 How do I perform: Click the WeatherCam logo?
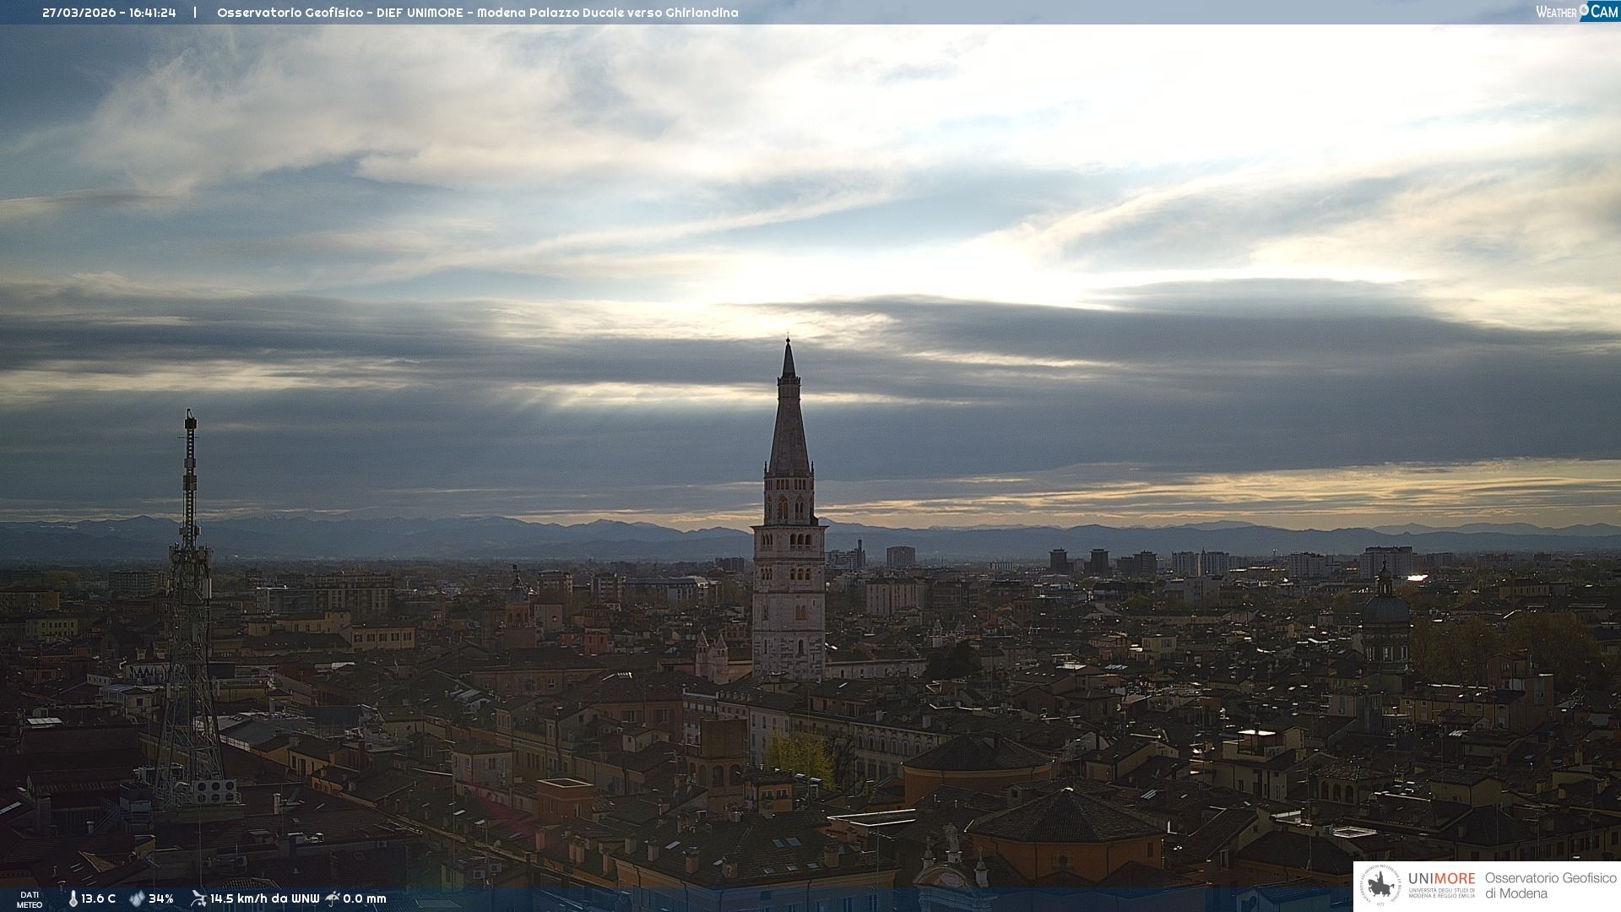point(1576,12)
